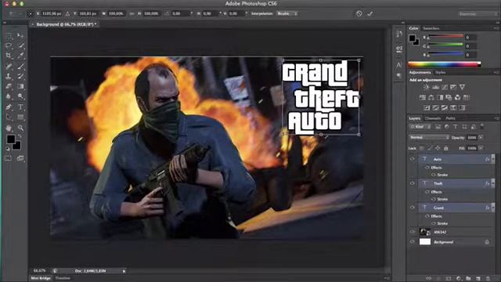
Task: Select the Pen tool
Action: 9,107
